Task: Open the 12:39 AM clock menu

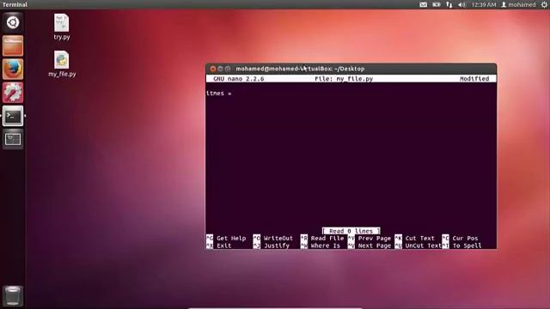Action: pos(484,4)
